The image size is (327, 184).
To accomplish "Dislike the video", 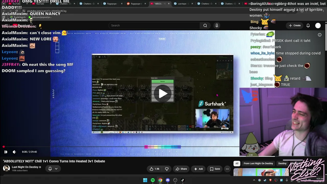I will [167, 169].
